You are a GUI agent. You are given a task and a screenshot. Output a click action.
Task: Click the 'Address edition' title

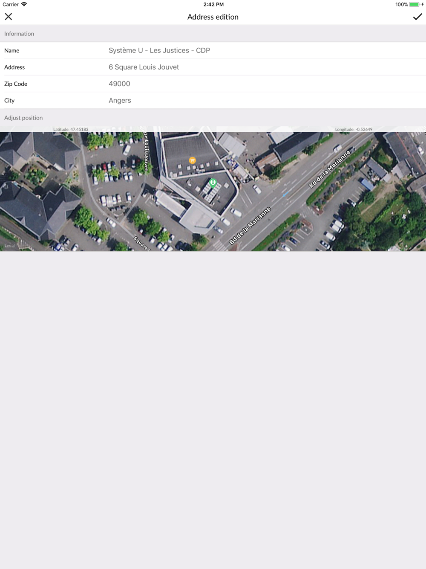point(213,17)
